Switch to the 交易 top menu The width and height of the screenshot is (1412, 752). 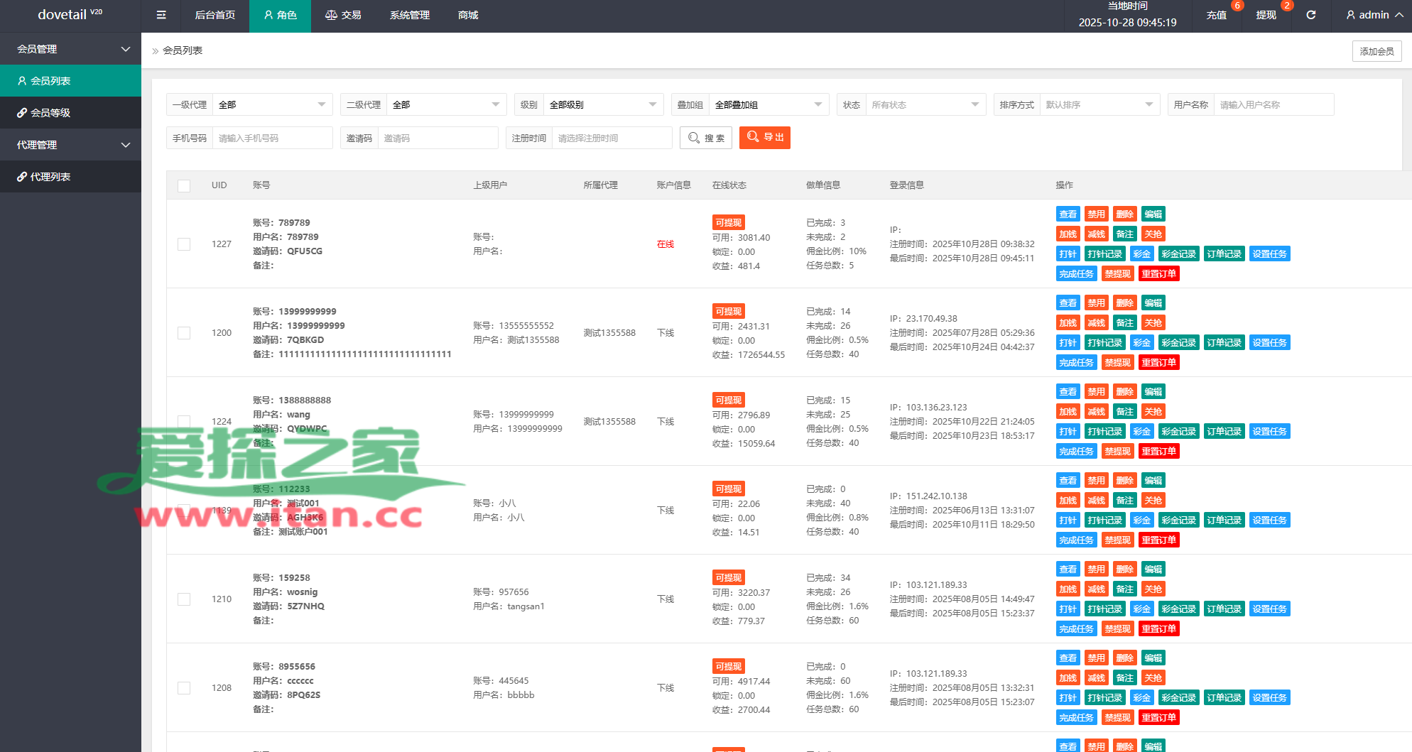[343, 15]
